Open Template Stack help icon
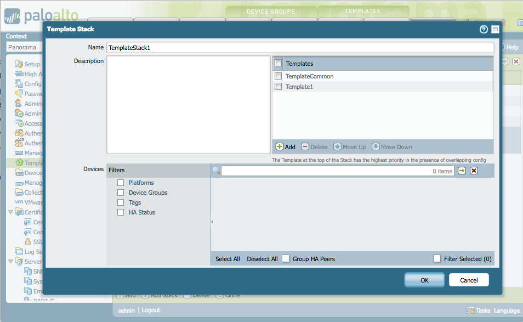The height and width of the screenshot is (322, 523). coord(484,30)
